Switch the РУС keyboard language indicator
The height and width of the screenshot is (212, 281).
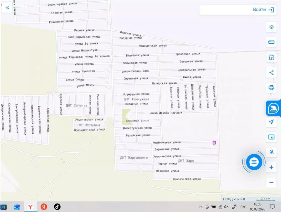pyautogui.click(x=243, y=206)
